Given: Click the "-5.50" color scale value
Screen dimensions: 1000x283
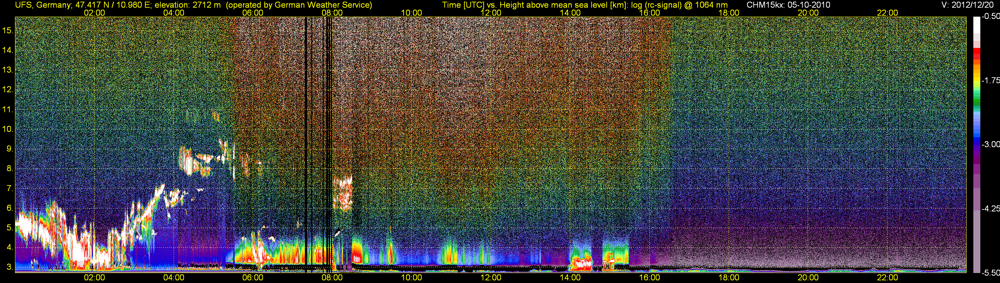Looking at the screenshot, I should pos(990,273).
